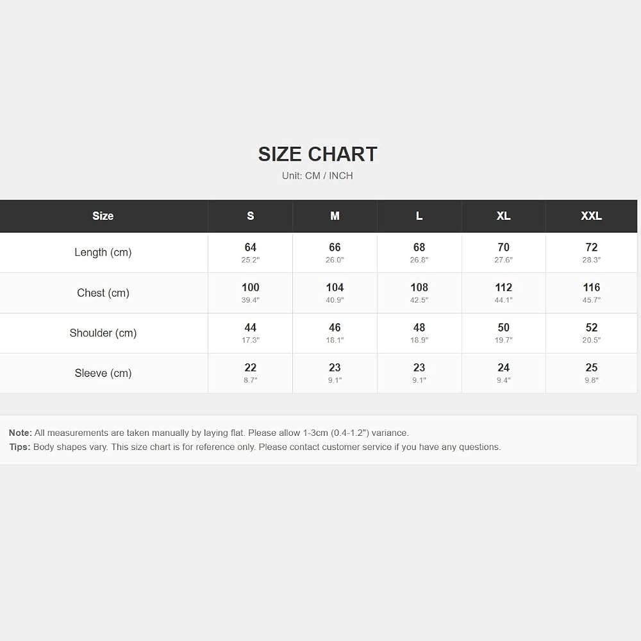641x641 pixels.
Task: Select the M size column header
Action: (335, 216)
